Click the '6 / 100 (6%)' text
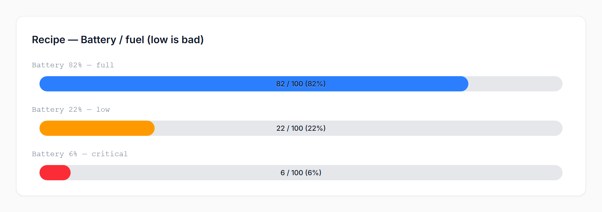This screenshot has width=602, height=212. click(301, 173)
